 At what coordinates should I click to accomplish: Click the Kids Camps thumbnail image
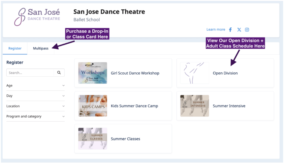(x=93, y=106)
